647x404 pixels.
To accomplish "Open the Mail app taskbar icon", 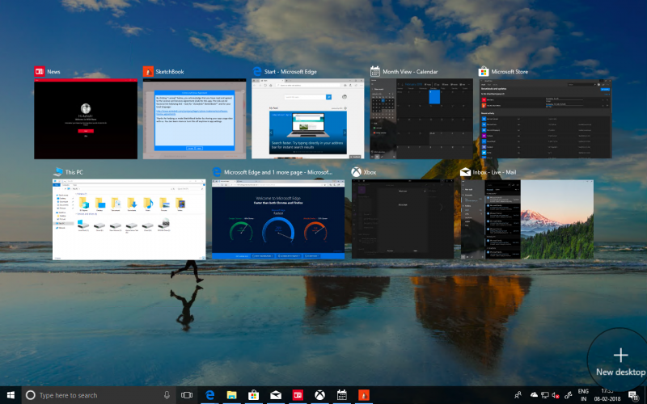I will point(276,395).
